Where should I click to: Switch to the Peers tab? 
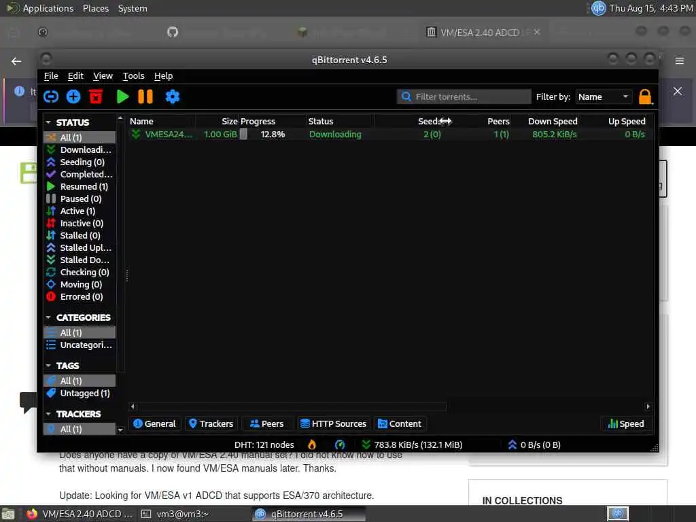(x=266, y=424)
